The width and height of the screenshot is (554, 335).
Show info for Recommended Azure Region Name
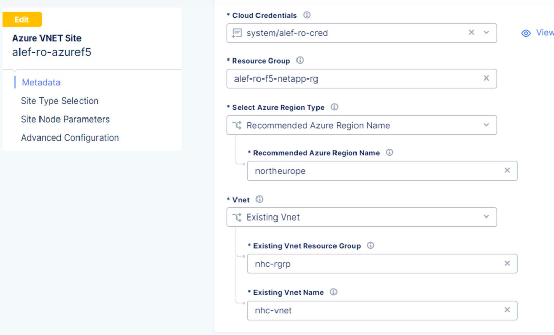pos(389,153)
